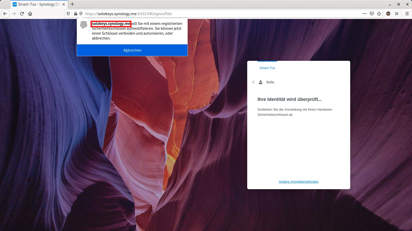Expand more tools overflow chevrons
Screen dimensions: 412x231
(x=397, y=14)
